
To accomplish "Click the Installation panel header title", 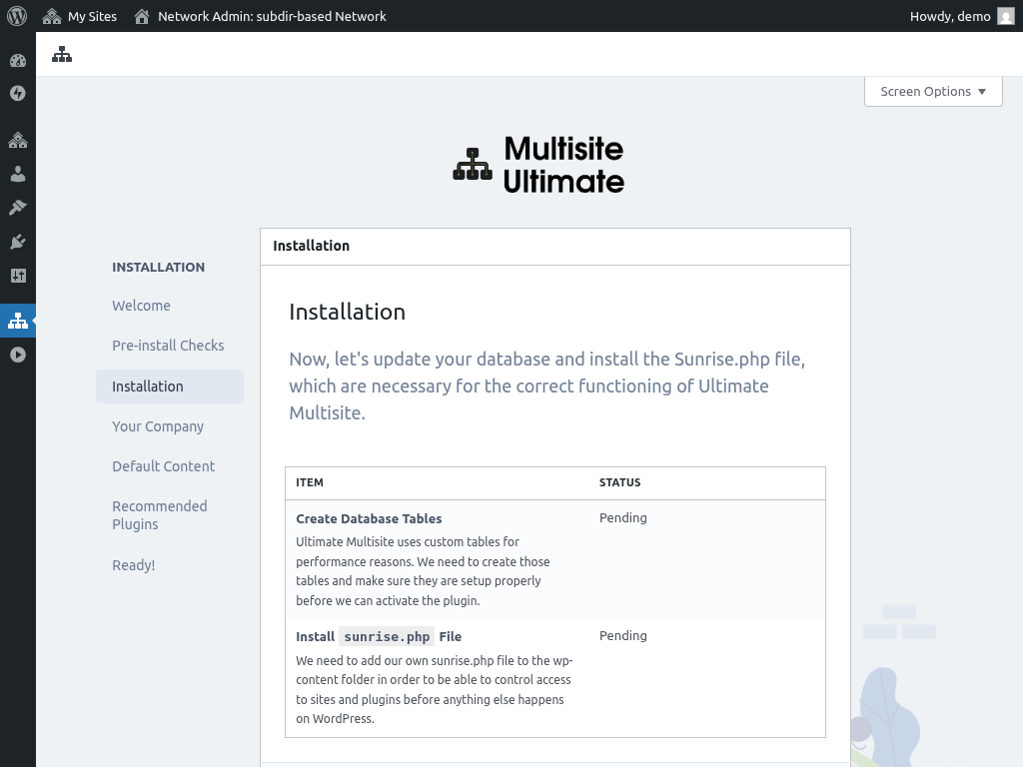I will point(312,246).
